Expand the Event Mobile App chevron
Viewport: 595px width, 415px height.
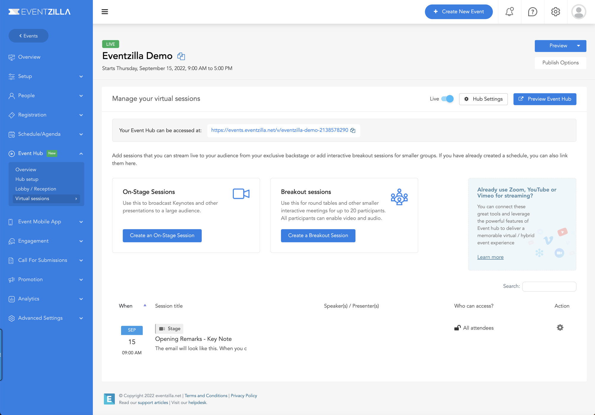(81, 222)
